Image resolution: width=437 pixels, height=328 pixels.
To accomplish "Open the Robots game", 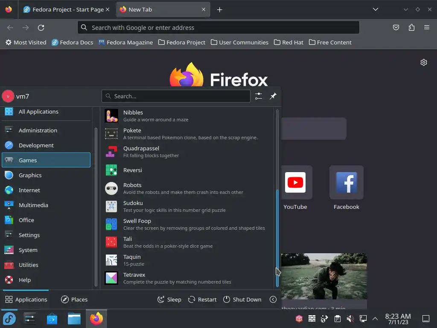I will coord(187,188).
